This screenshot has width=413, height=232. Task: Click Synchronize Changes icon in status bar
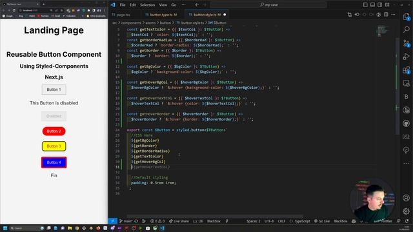[x=136, y=221]
